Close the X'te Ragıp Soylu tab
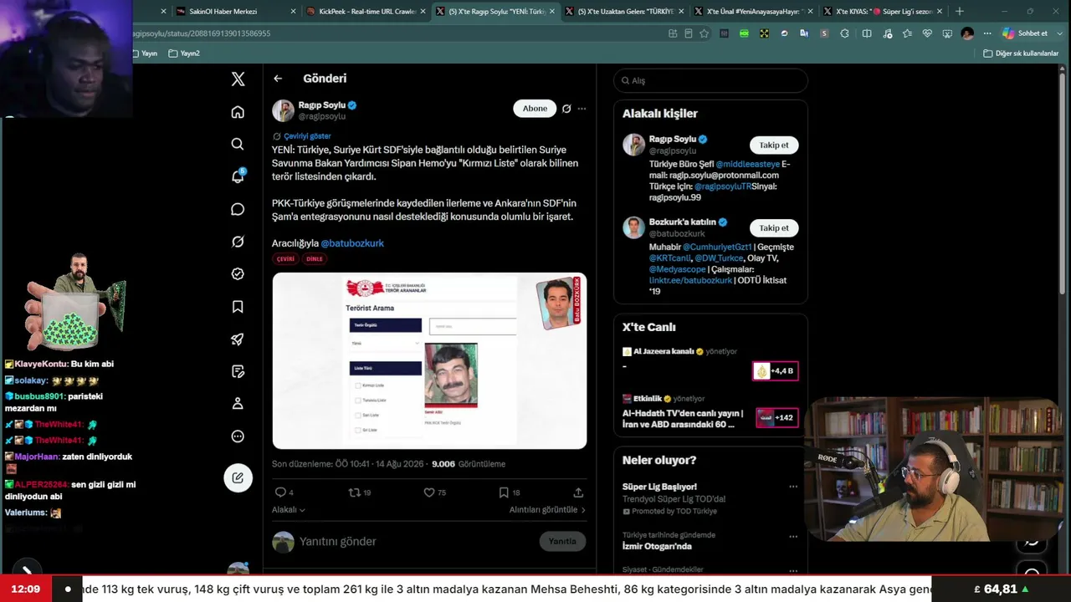Image resolution: width=1071 pixels, height=602 pixels. [552, 12]
